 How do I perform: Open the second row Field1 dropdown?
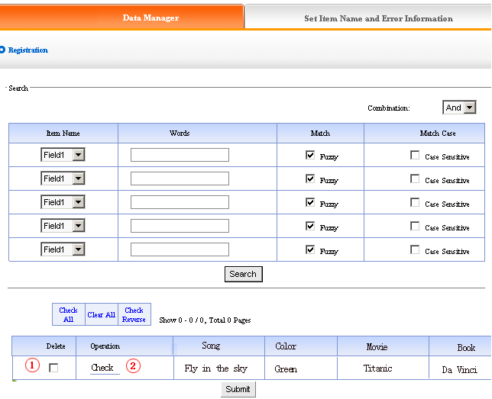coord(63,179)
